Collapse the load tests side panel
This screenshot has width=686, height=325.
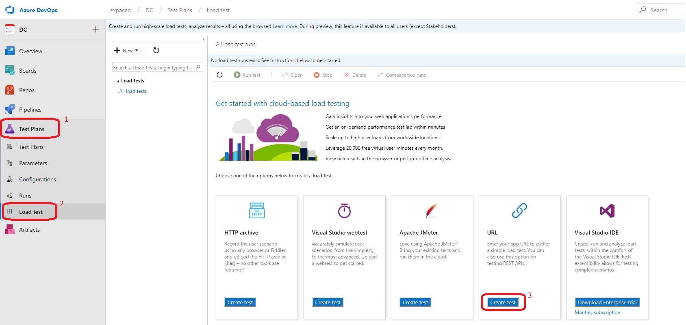[203, 39]
